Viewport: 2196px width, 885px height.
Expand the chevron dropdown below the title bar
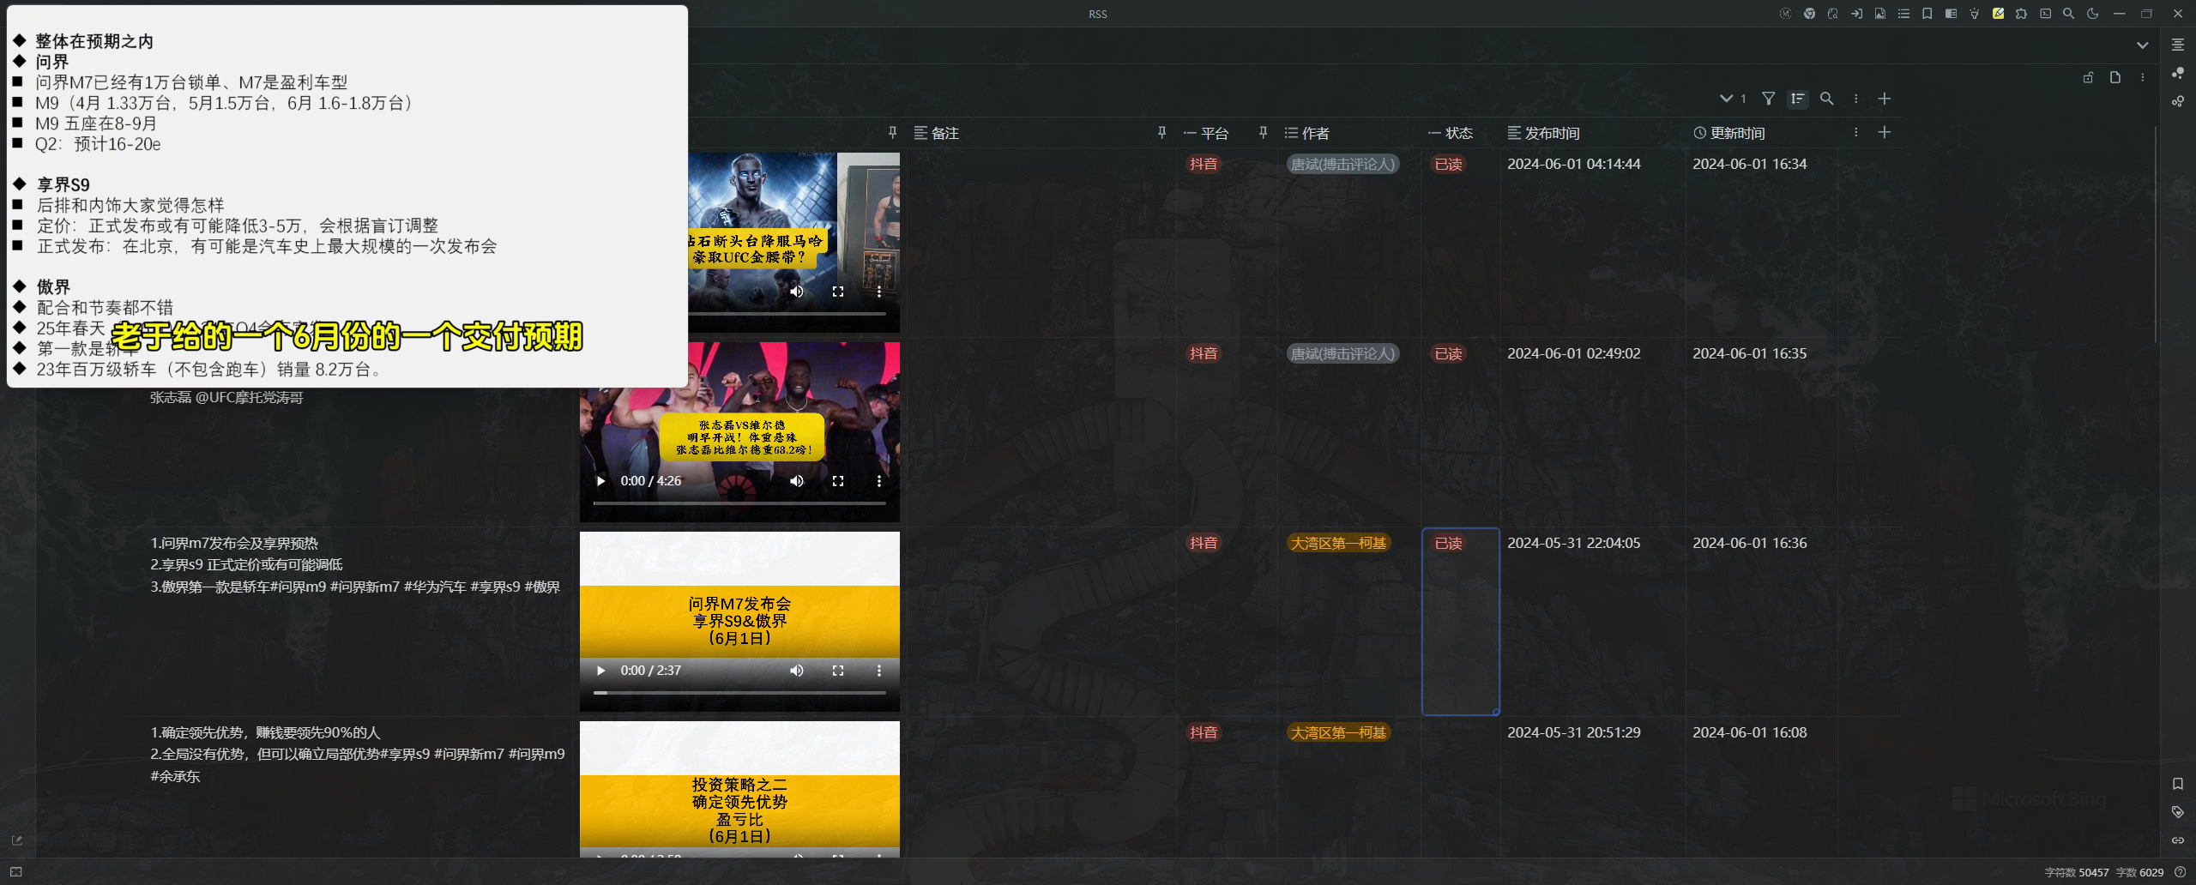pos(2143,45)
